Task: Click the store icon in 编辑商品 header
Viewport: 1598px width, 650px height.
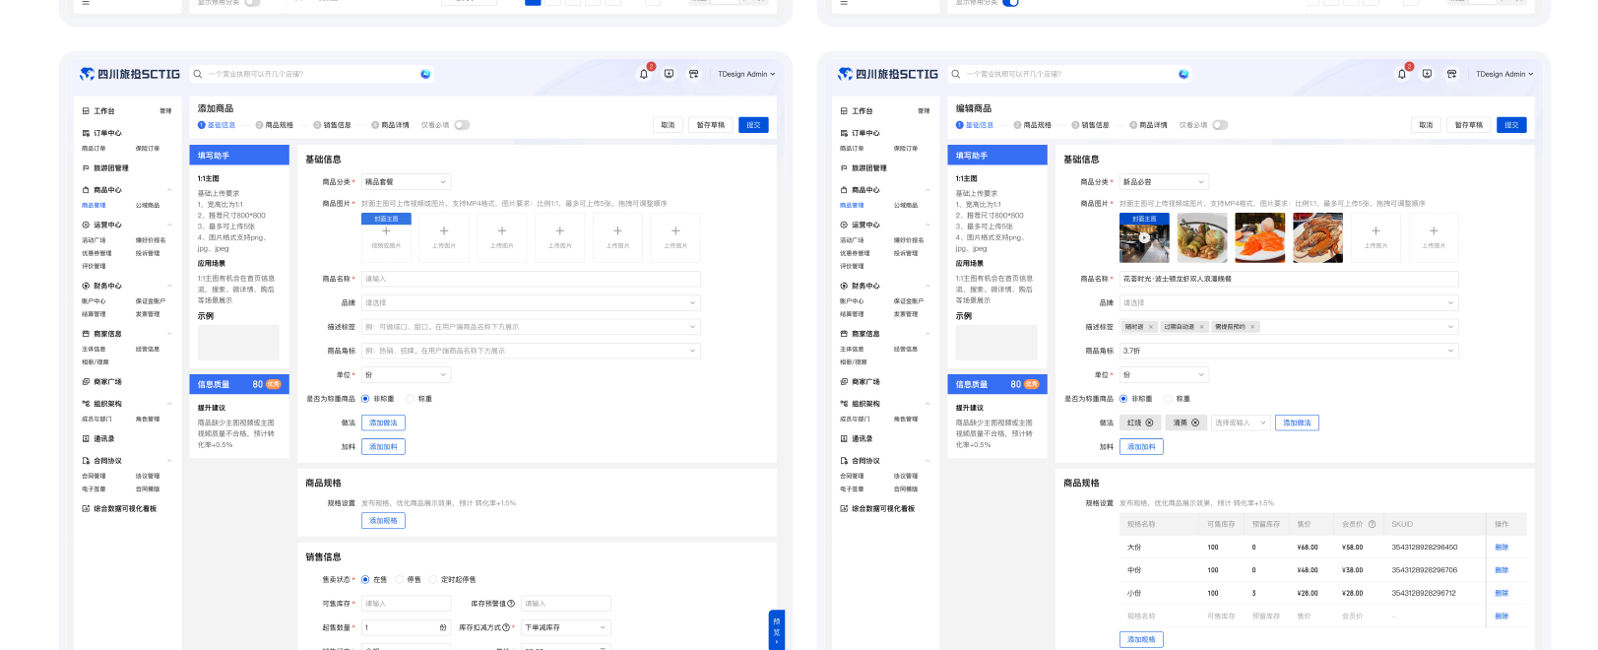Action: [1451, 74]
